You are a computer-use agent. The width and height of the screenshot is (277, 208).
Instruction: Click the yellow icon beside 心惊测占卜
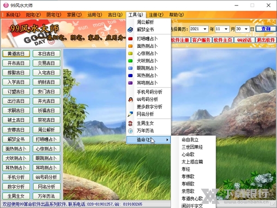[130, 53]
